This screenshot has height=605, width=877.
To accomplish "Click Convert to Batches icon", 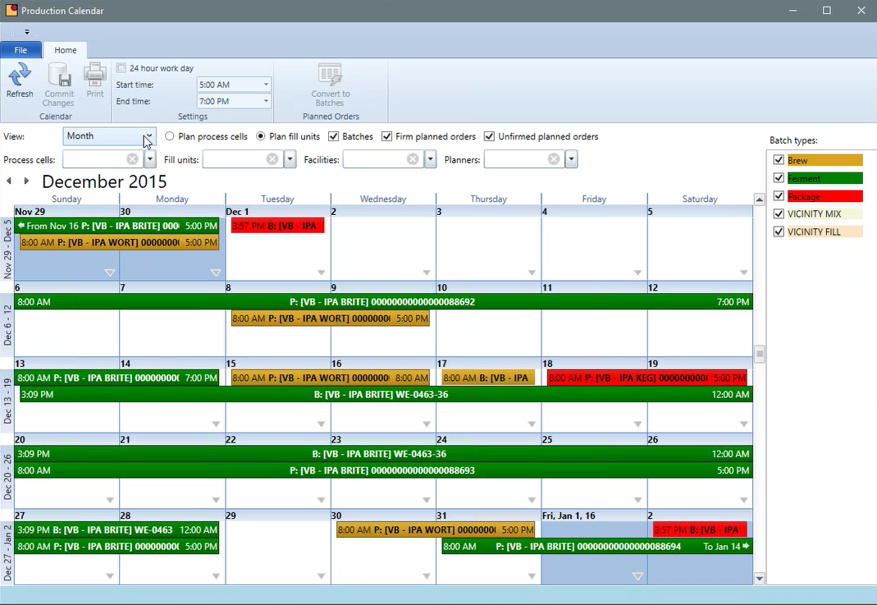I will click(x=330, y=76).
